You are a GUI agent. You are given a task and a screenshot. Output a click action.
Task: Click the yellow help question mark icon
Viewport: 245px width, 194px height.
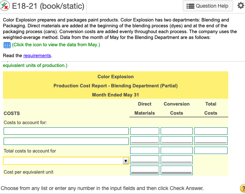[x=243, y=188]
